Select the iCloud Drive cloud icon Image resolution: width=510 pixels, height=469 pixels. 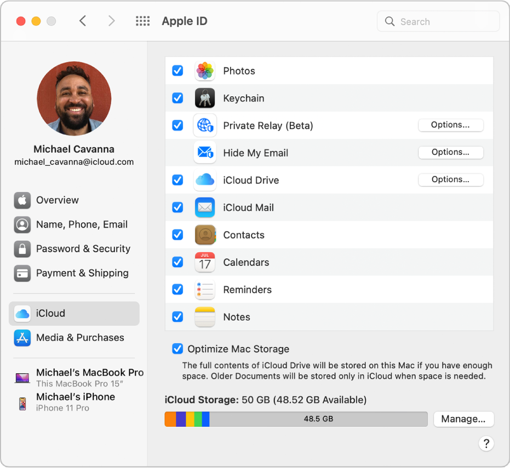point(204,180)
